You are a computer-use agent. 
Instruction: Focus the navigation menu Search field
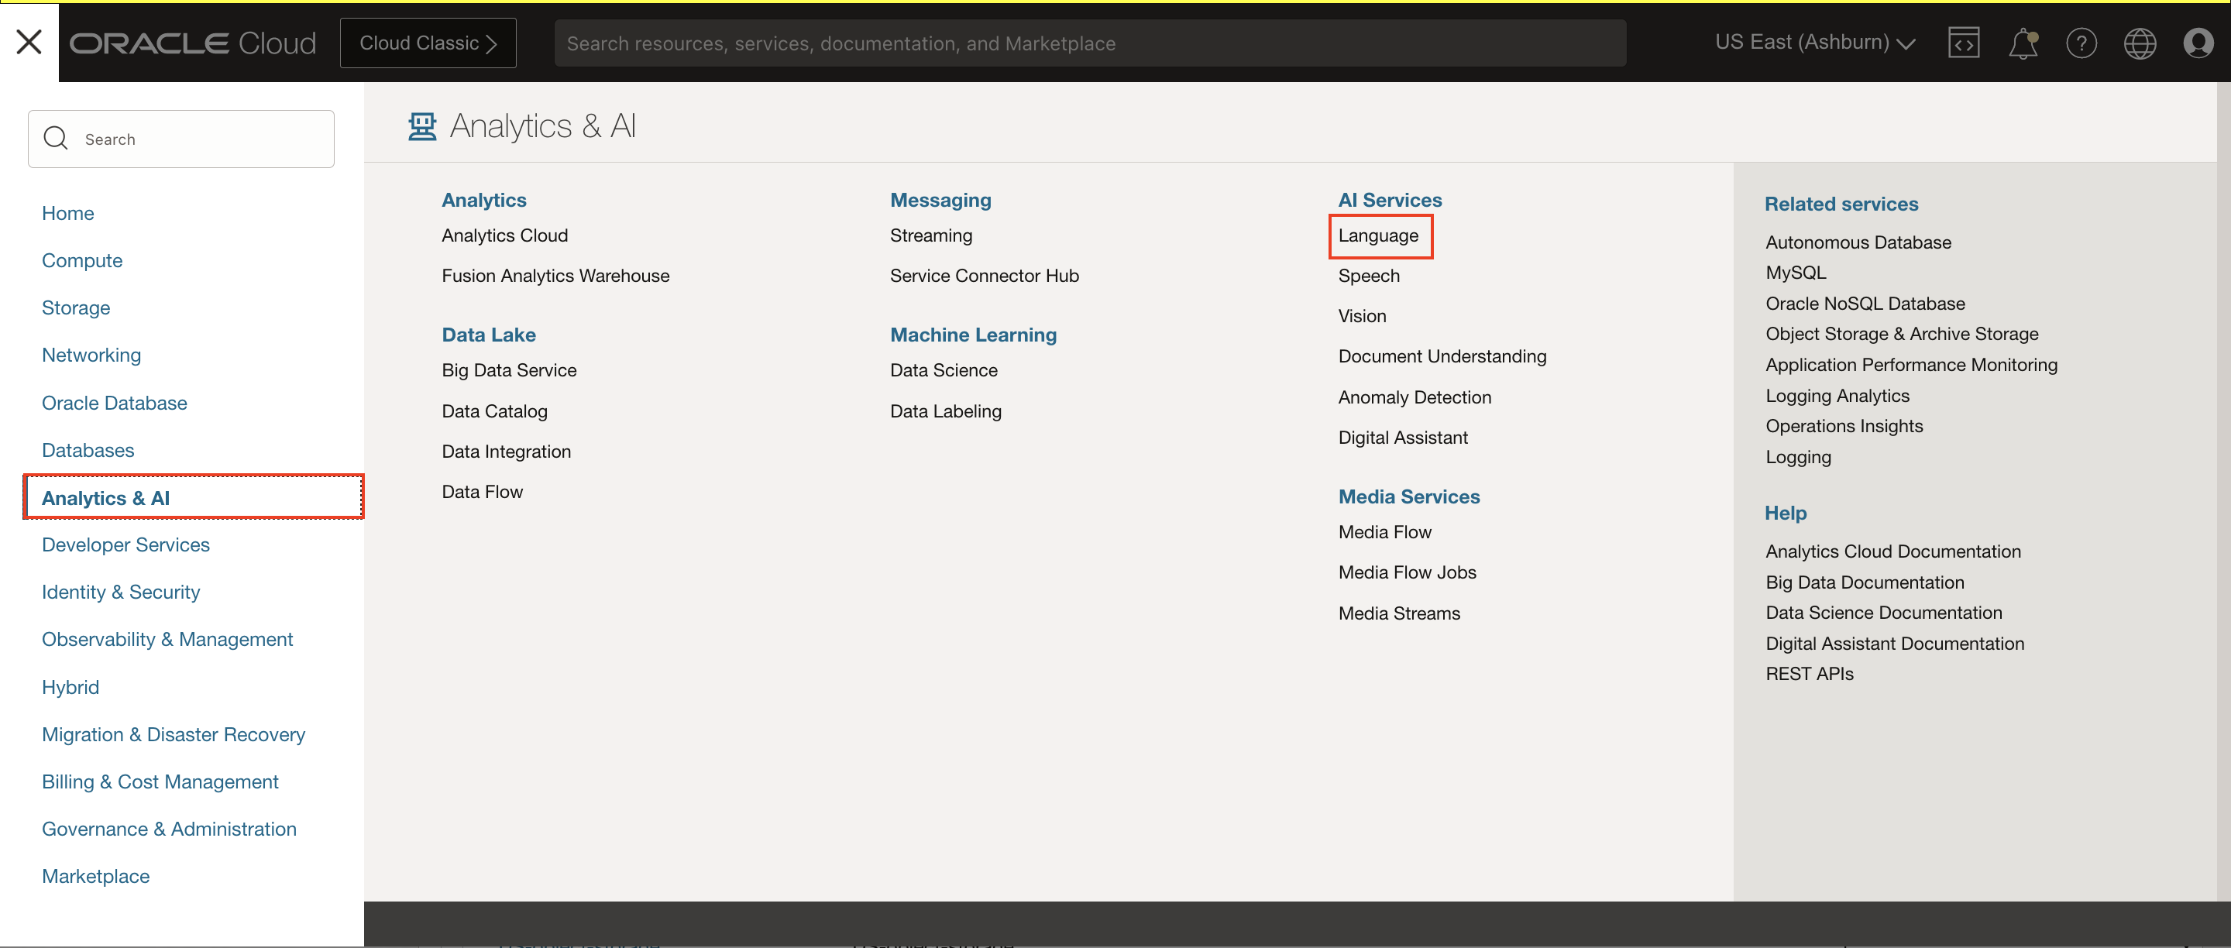[x=181, y=139]
